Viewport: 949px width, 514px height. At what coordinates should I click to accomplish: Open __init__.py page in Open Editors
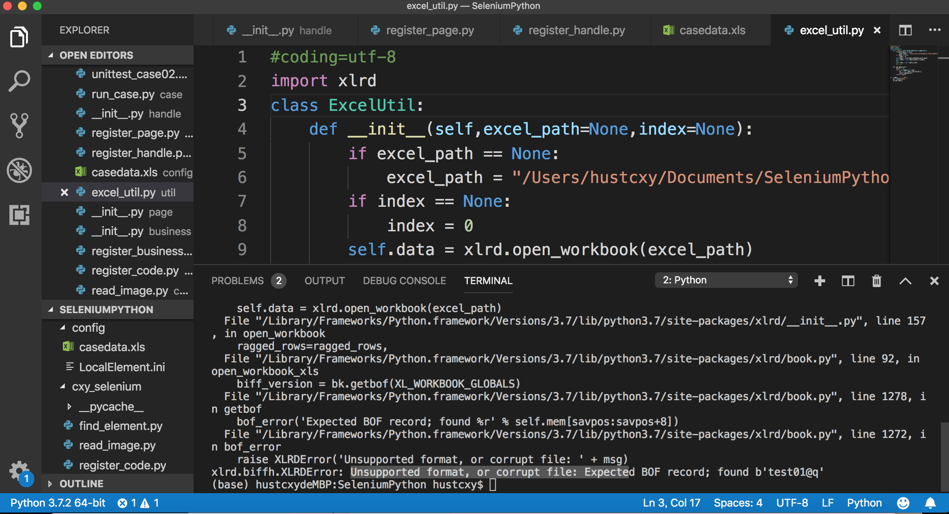click(x=118, y=212)
